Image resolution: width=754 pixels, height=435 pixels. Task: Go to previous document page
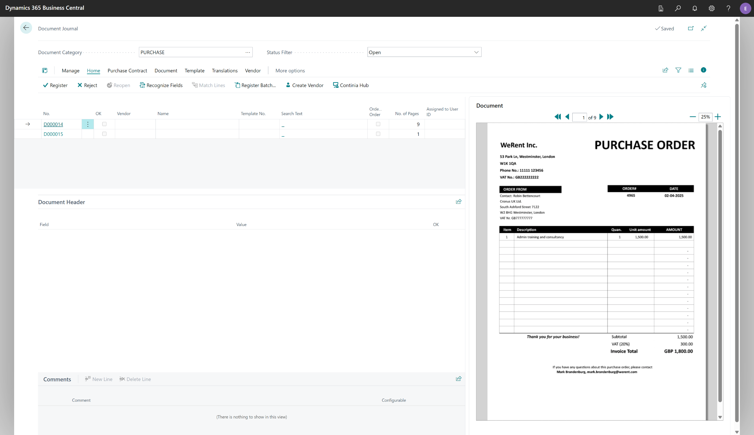tap(567, 117)
